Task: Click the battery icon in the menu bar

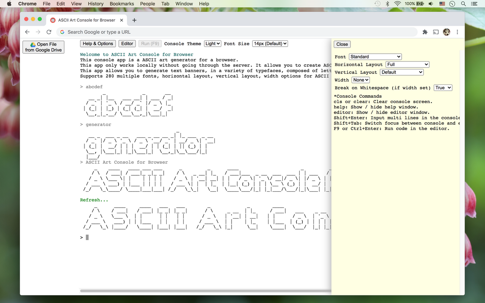Action: tap(419, 4)
